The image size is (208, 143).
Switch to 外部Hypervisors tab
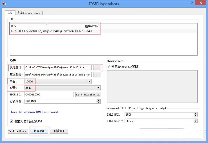(x=29, y=13)
